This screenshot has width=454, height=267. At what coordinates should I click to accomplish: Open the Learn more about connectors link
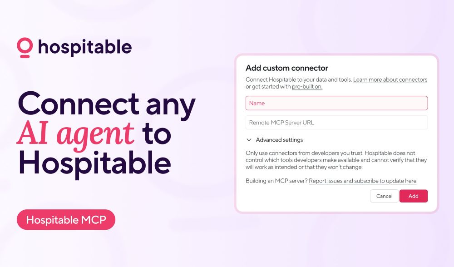pyautogui.click(x=390, y=80)
